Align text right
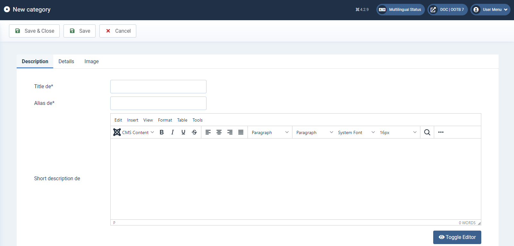The height and width of the screenshot is (246, 514). 230,132
